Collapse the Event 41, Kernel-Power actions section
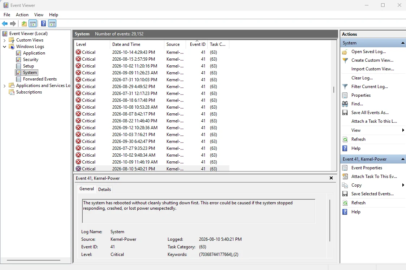 pyautogui.click(x=403, y=159)
